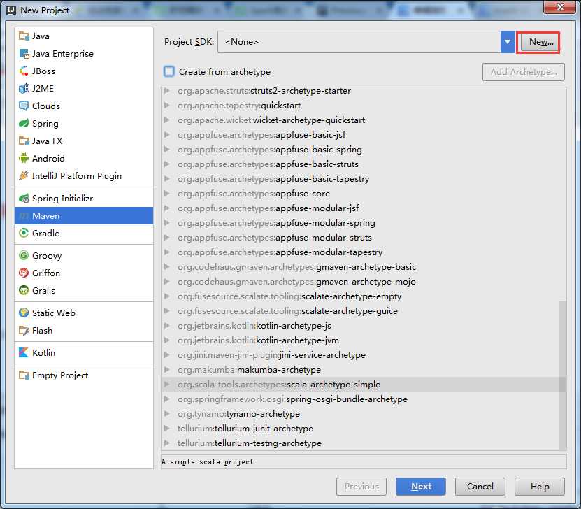Click the Empty Project icon
This screenshot has height=509, width=581.
[24, 375]
